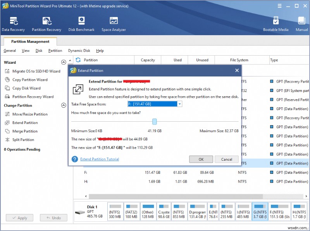This screenshot has height=231, width=310.
Task: Select the G: partition in the disk map
Action: point(260,211)
